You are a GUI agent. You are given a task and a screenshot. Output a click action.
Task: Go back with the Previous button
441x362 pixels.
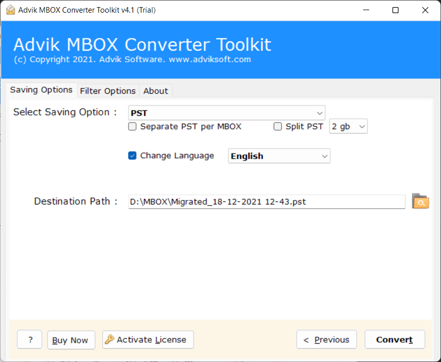click(x=327, y=340)
